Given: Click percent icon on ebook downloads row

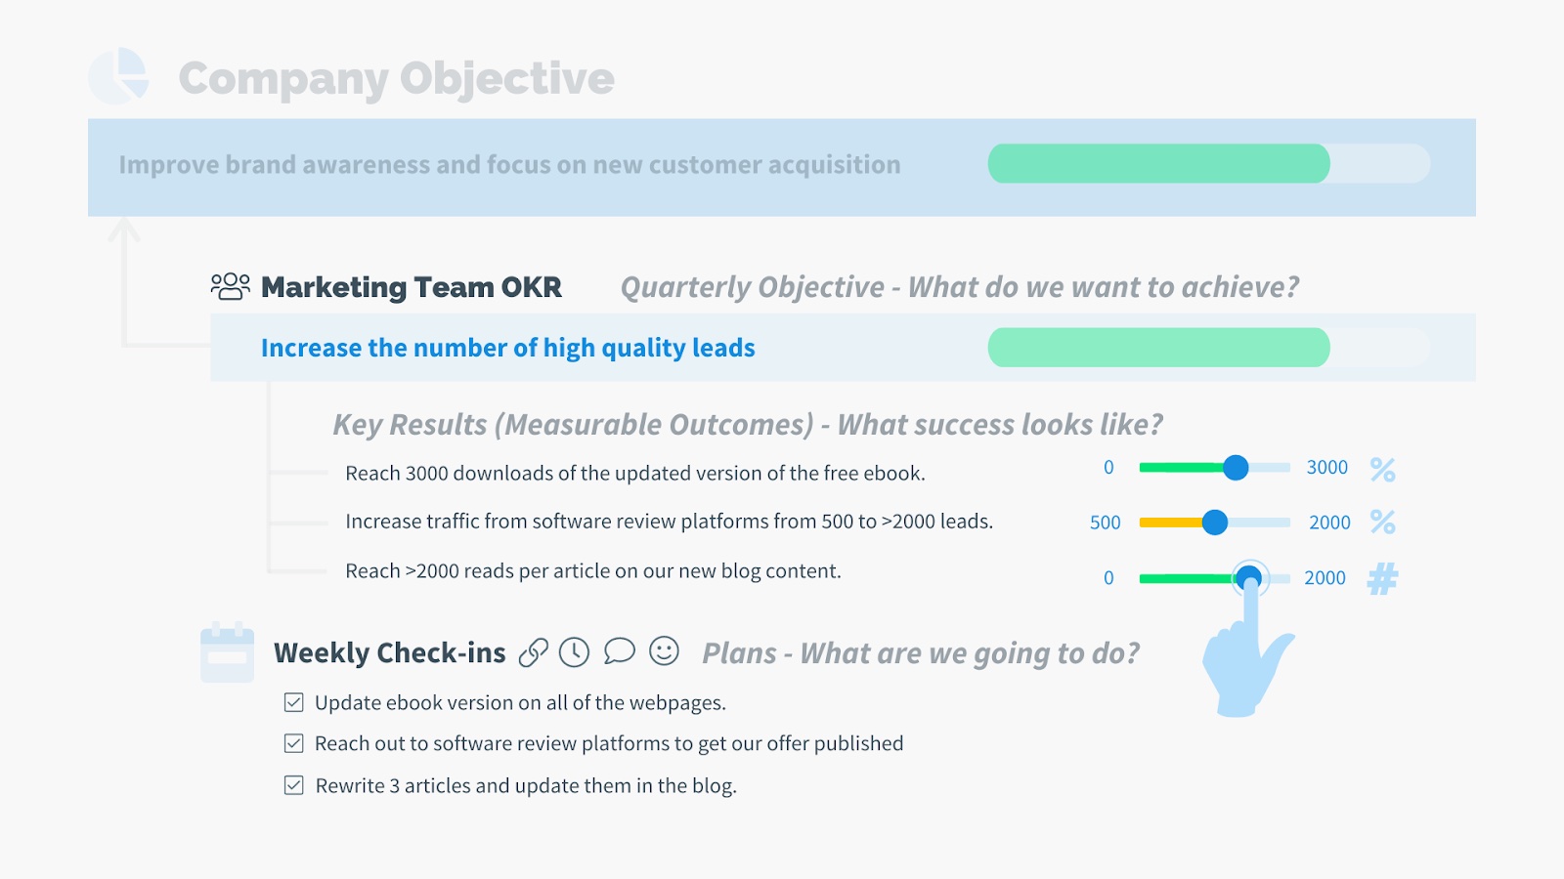Looking at the screenshot, I should (x=1382, y=469).
